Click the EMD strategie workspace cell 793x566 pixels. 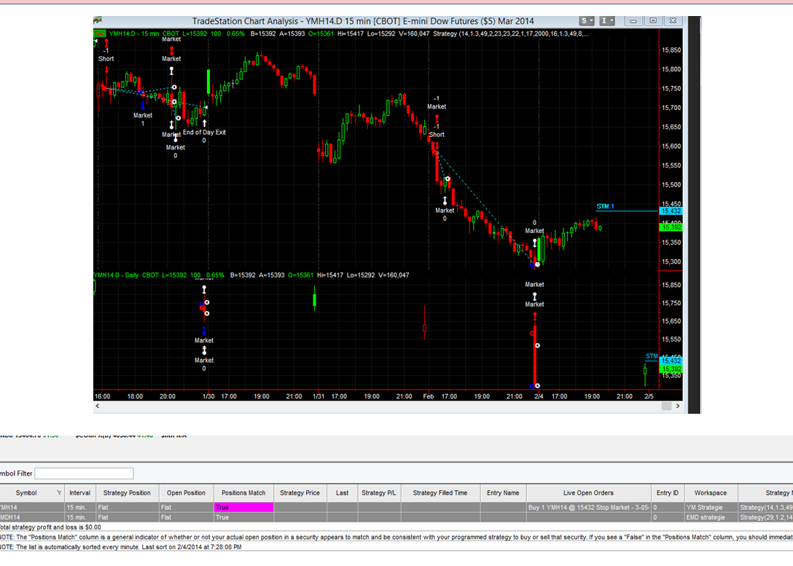(711, 517)
